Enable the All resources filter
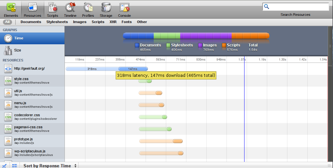Image resolution: width=333 pixels, height=168 pixels. pyautogui.click(x=7, y=22)
